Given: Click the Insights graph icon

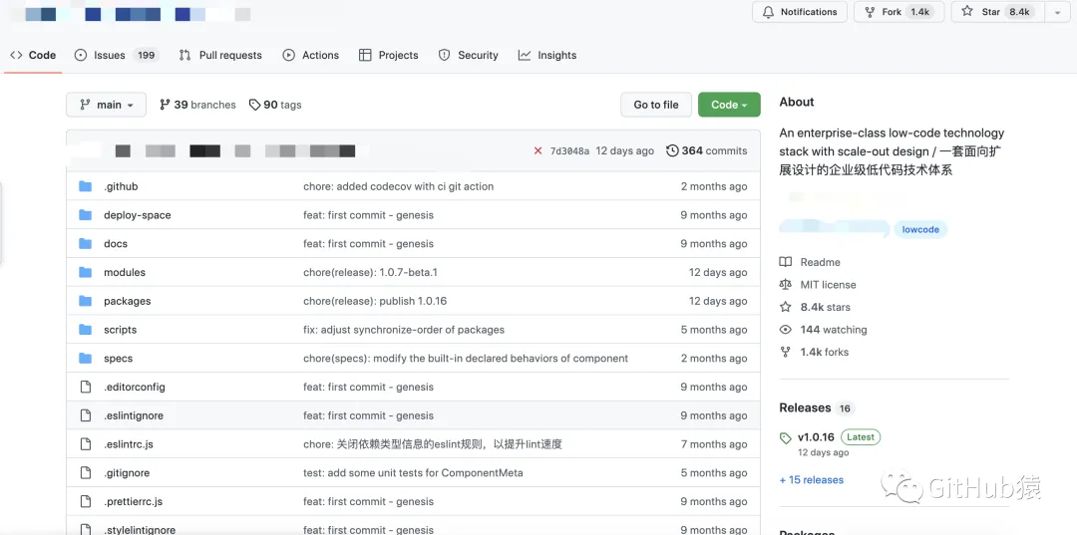Looking at the screenshot, I should 525,55.
